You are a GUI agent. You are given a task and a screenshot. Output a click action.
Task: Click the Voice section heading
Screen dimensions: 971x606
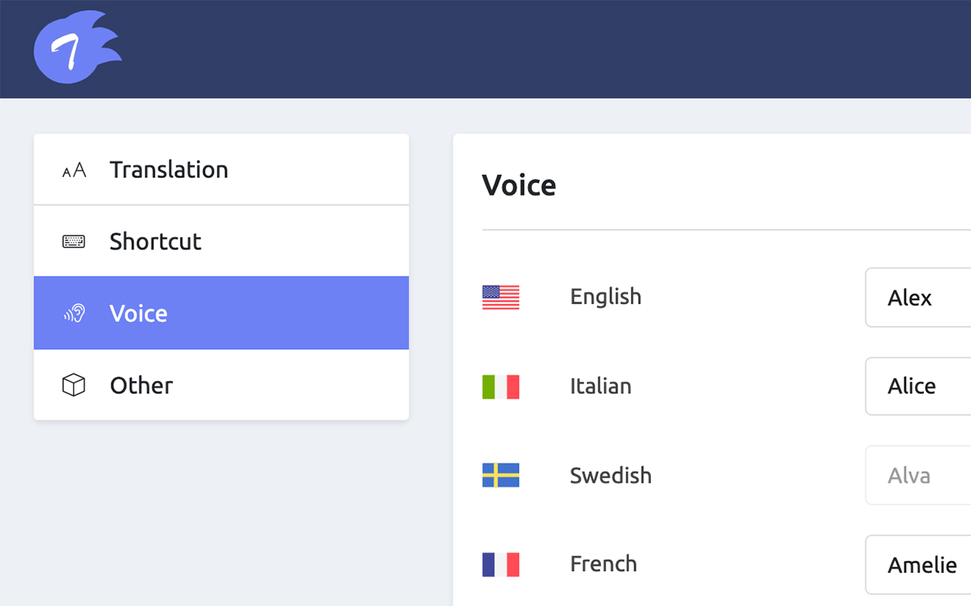point(519,186)
